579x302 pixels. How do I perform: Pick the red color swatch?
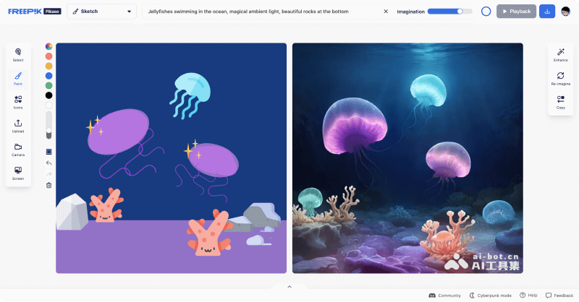point(48,56)
